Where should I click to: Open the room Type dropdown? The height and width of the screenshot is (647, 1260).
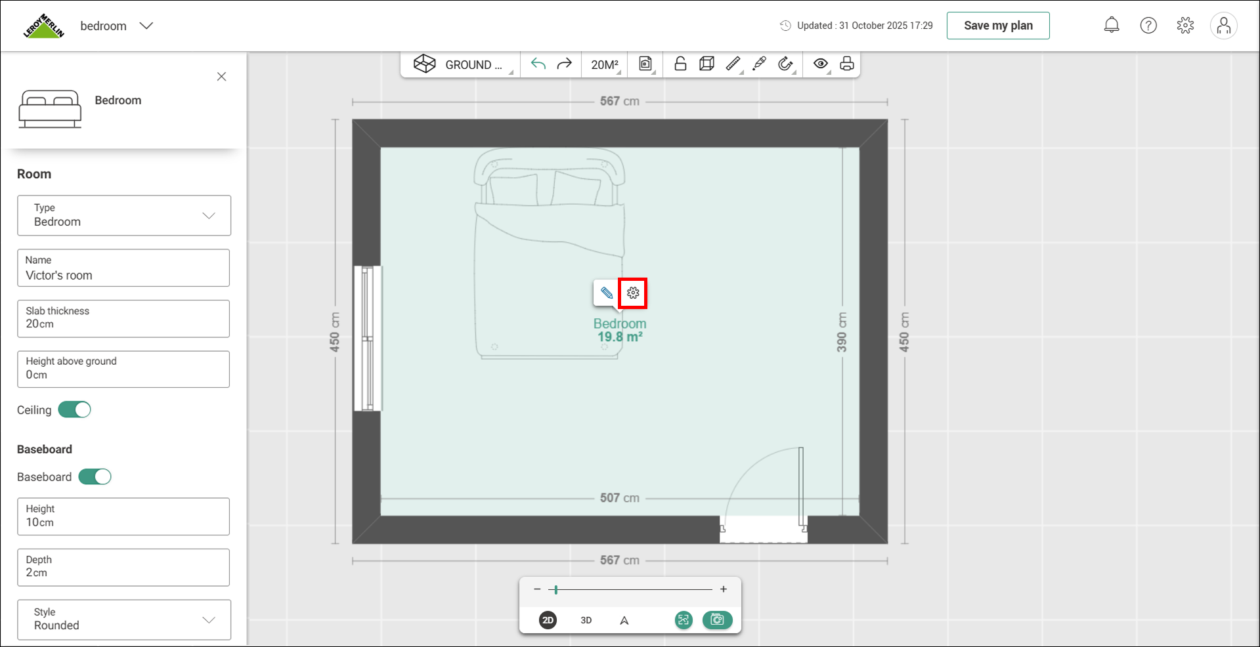click(x=124, y=215)
